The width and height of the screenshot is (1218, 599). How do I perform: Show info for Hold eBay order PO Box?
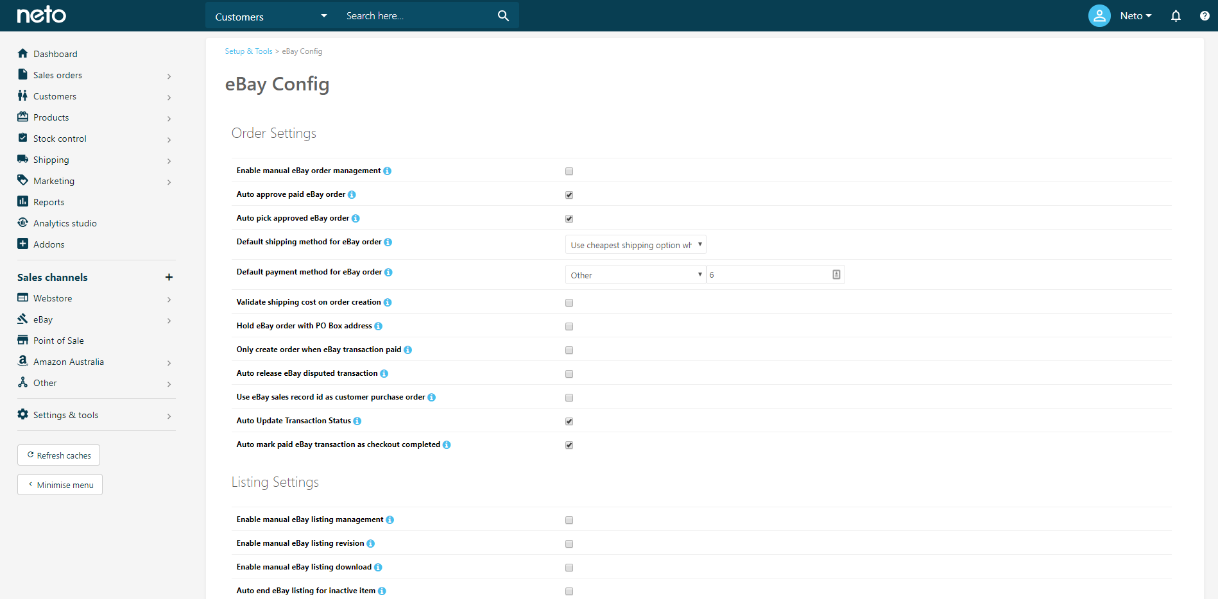click(x=379, y=326)
